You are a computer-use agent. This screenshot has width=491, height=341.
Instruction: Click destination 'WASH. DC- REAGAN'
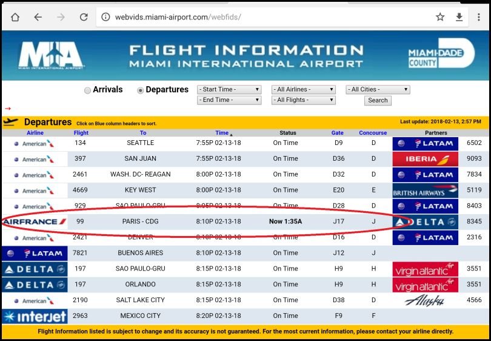click(140, 174)
